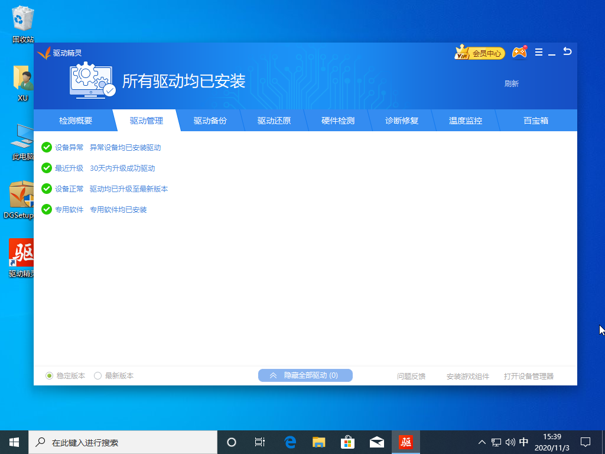Screen dimensions: 605x454
Task: Open File Explorer from taskbar
Action: pyautogui.click(x=319, y=442)
